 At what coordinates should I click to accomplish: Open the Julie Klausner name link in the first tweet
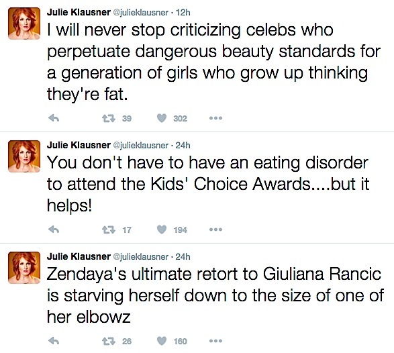point(79,12)
